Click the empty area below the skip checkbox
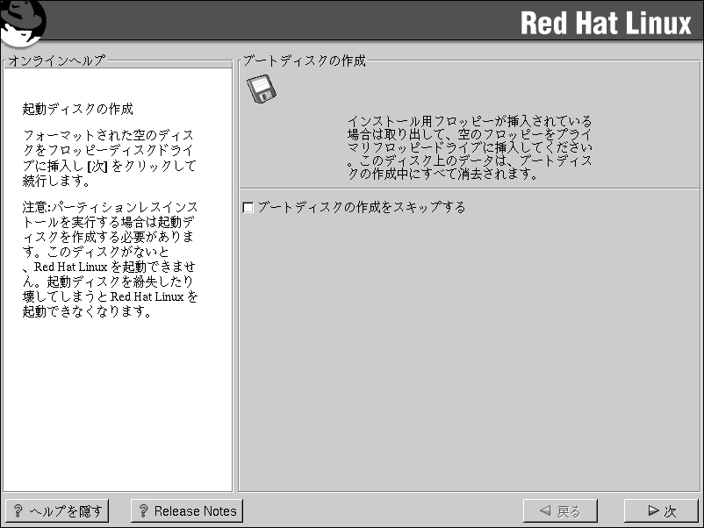The height and width of the screenshot is (528, 704). 470,351
